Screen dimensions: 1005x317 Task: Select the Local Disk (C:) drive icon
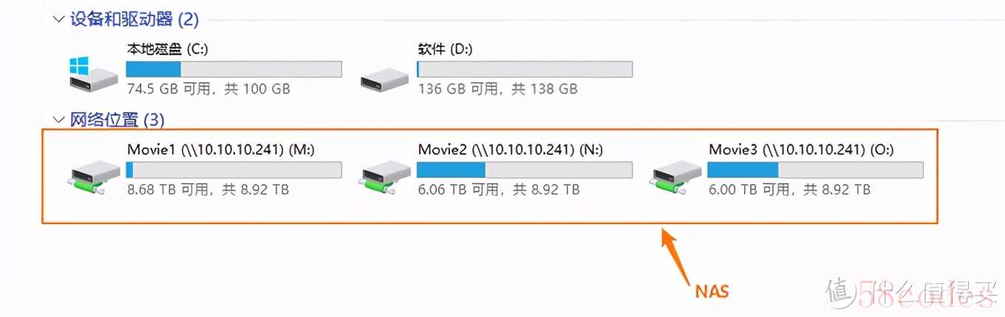93,74
